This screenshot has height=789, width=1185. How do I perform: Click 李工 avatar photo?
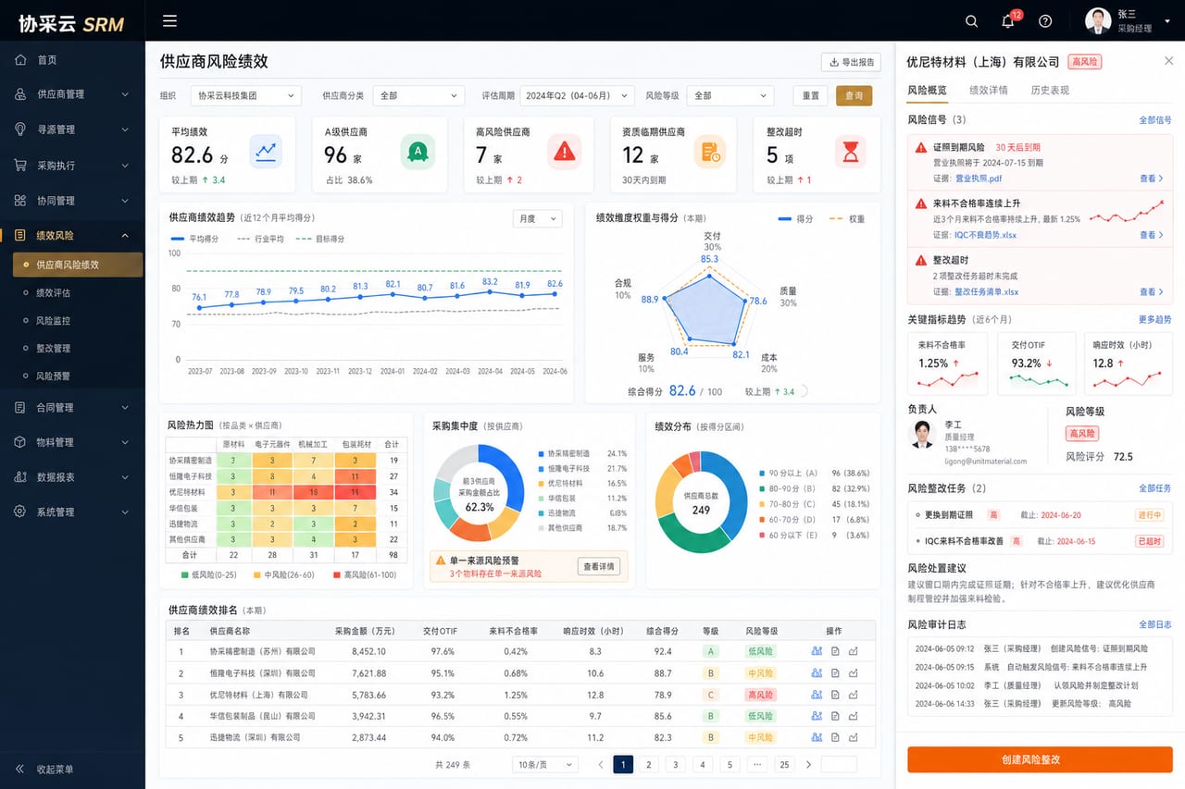923,435
